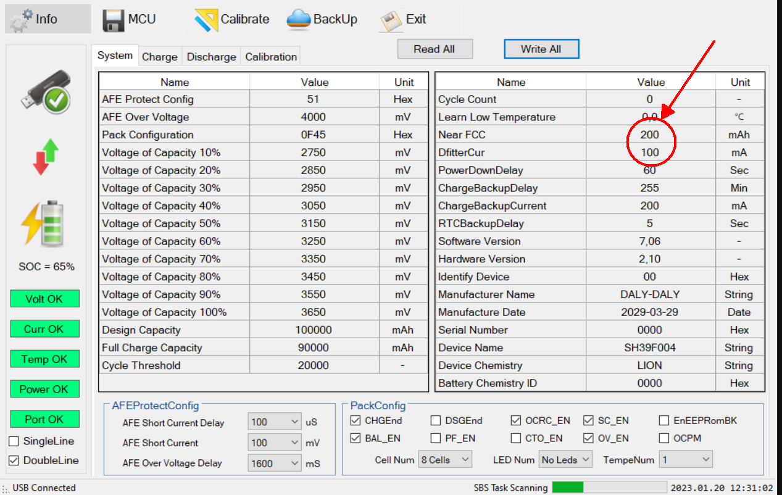Viewport: 782px width, 495px height.
Task: Click the Write All button
Action: pyautogui.click(x=541, y=49)
